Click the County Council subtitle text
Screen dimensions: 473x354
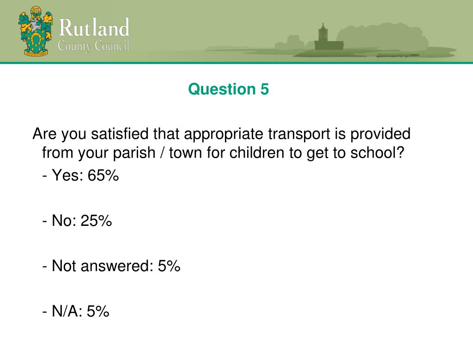pos(93,46)
